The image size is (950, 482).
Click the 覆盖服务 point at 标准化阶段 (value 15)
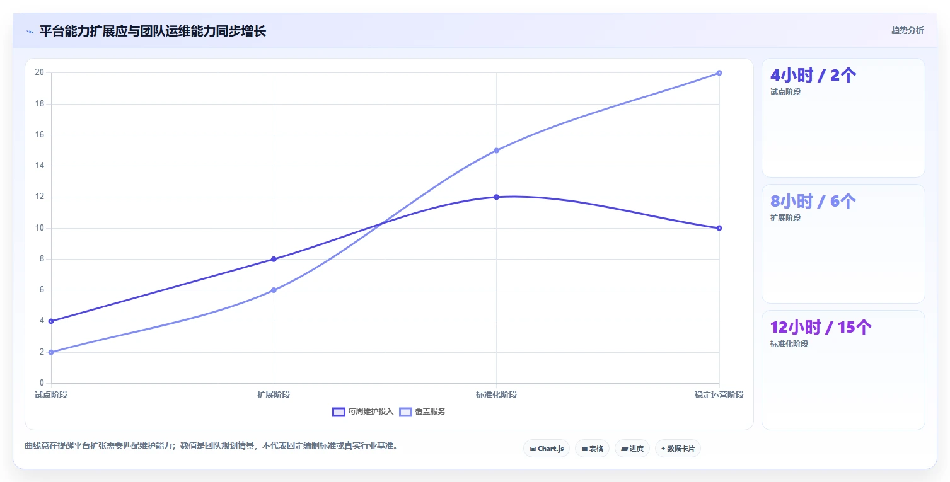[496, 151]
